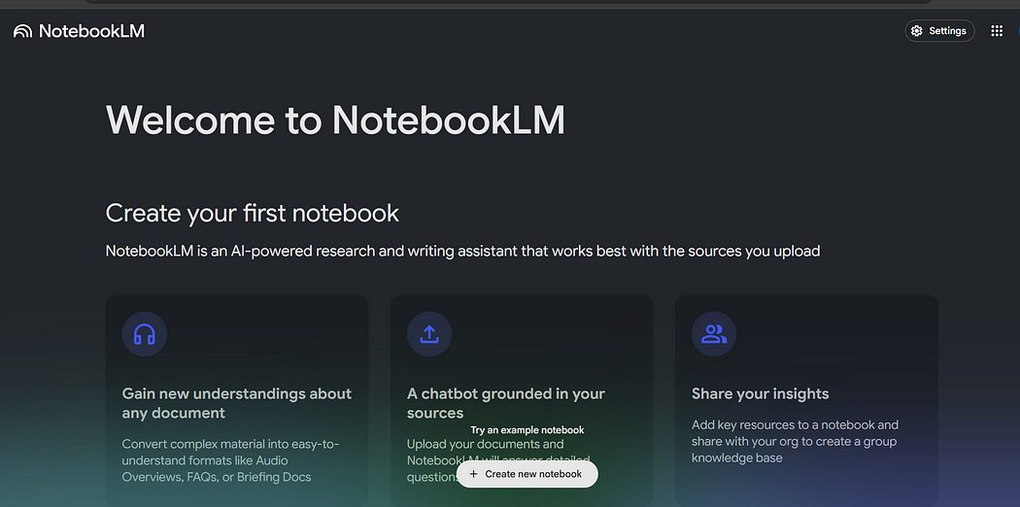Screen dimensions: 1020x507
Task: Select the 'A chatbot grounded in your sources' title
Action: [x=505, y=403]
